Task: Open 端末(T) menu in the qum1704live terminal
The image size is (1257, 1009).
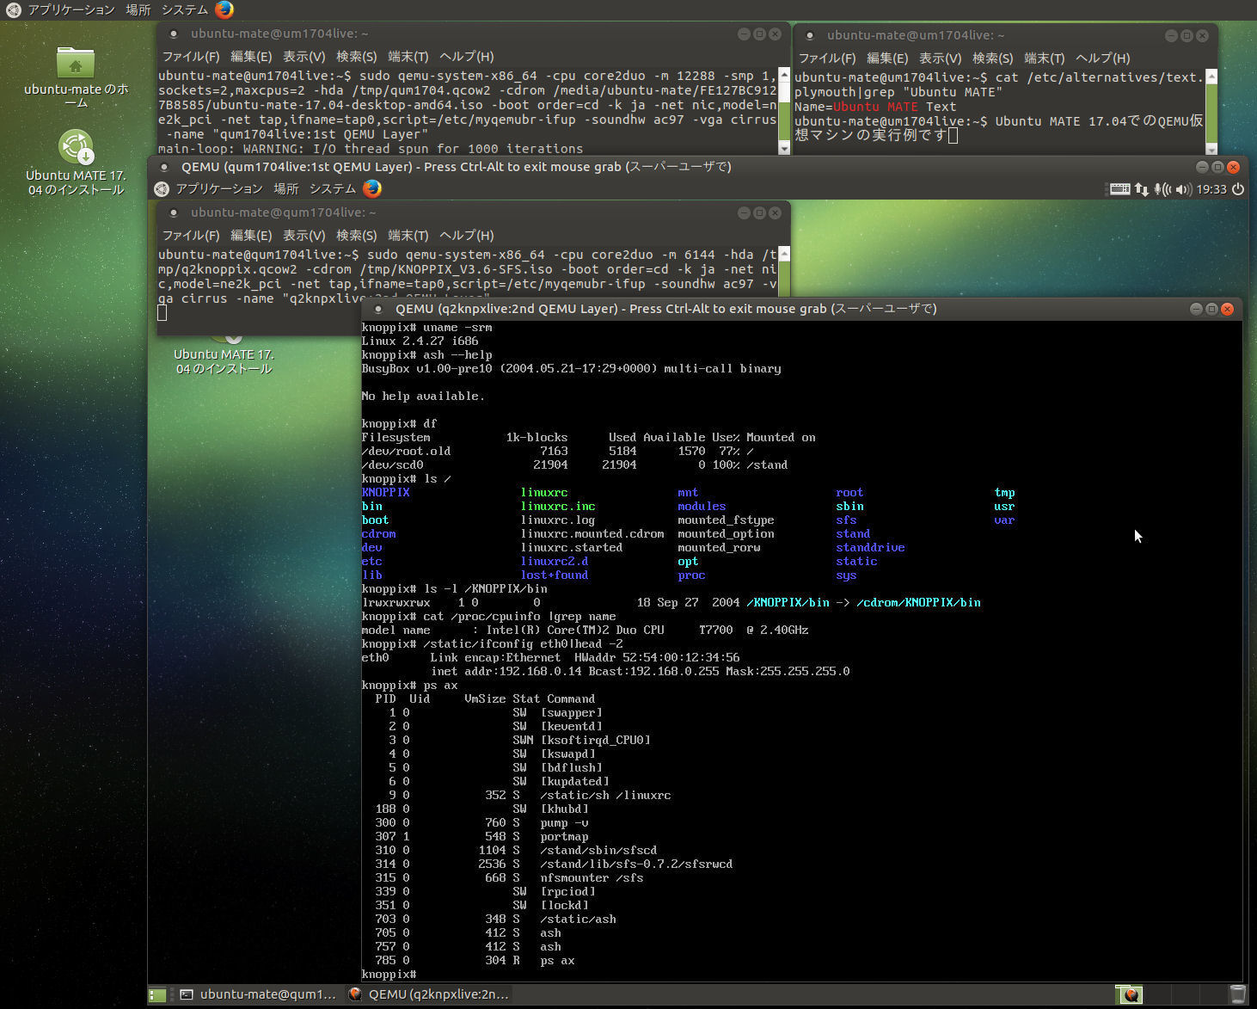Action: [408, 236]
